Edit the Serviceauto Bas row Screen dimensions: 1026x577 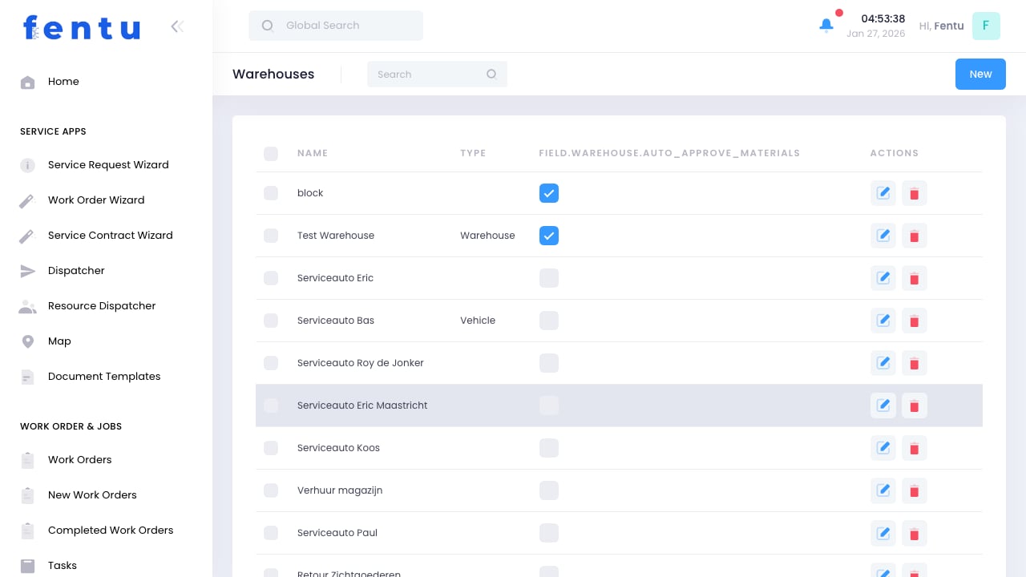coord(883,321)
